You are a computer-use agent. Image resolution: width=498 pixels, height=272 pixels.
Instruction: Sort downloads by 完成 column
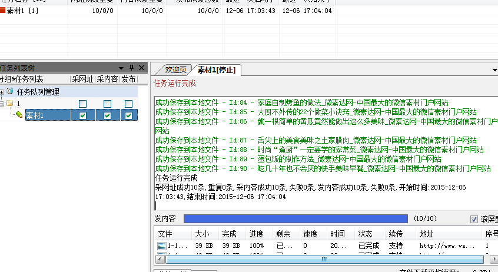[x=232, y=234]
